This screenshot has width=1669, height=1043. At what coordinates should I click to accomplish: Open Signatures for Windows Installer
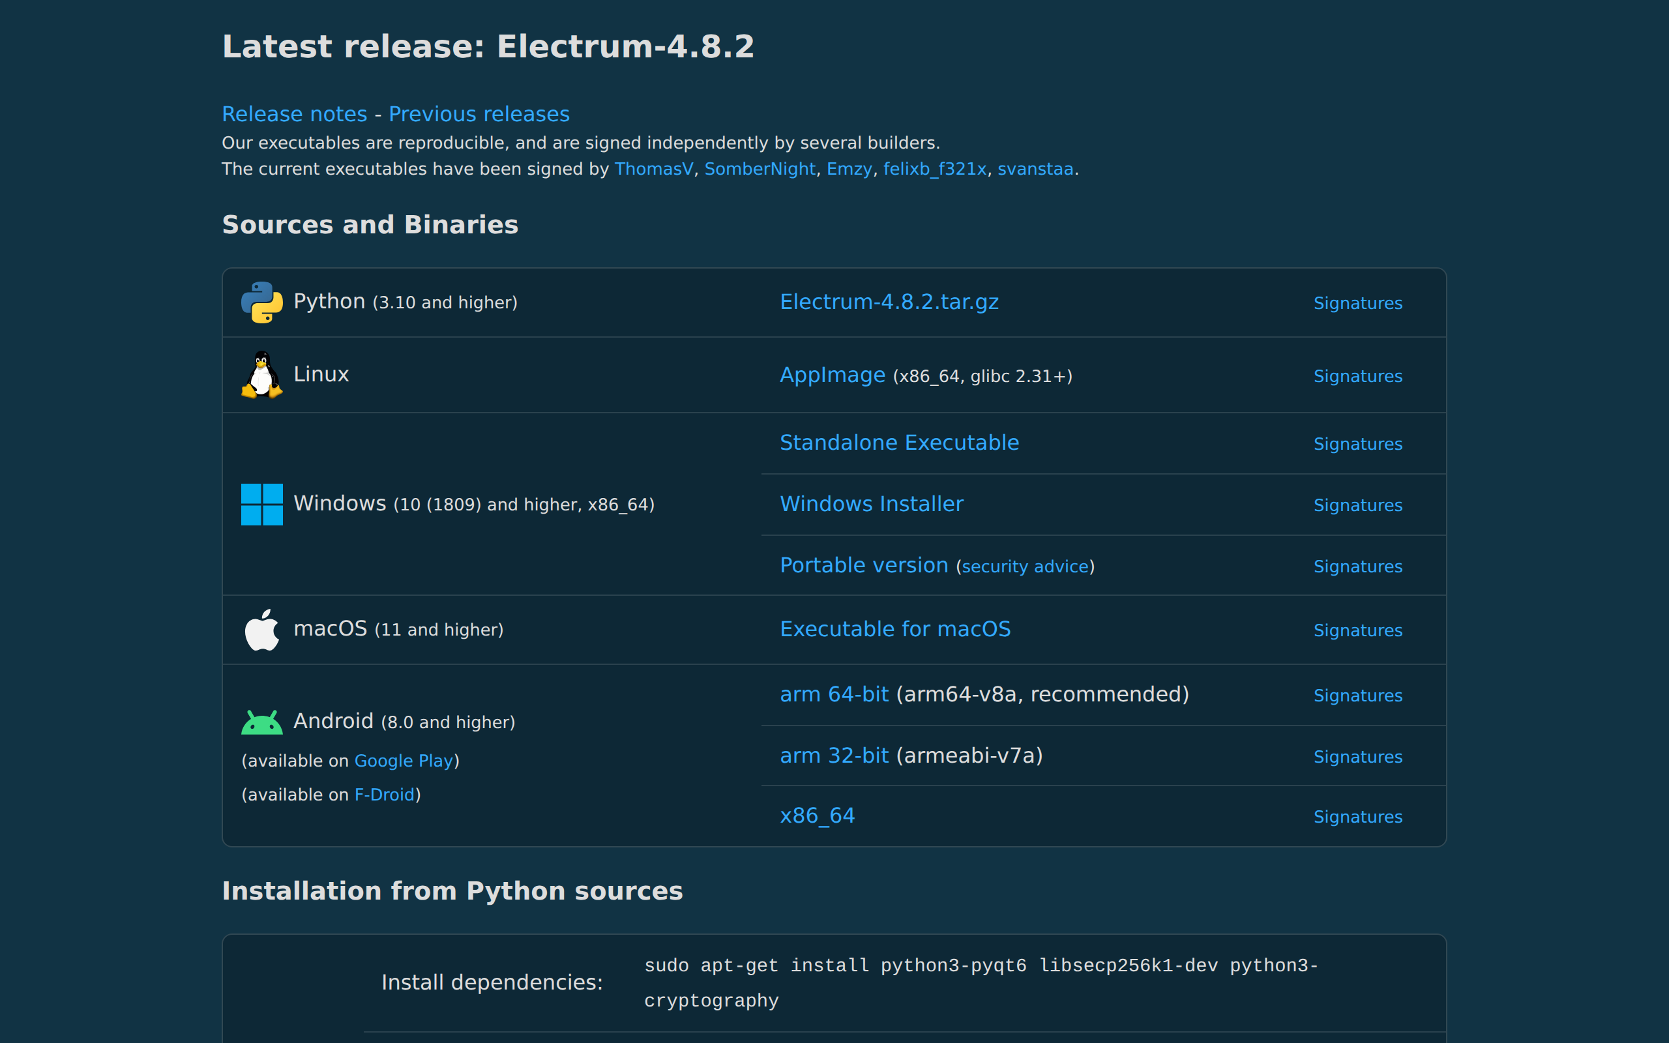[x=1357, y=506]
